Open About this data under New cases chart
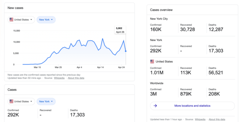 coord(76,78)
